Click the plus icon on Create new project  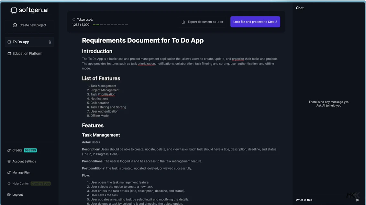14,25
